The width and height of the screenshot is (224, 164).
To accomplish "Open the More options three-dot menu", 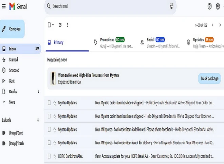I will pyautogui.click(x=68, y=25).
